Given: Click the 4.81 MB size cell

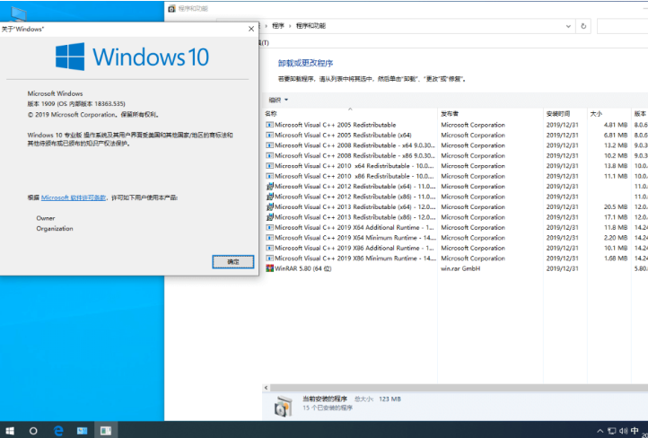Looking at the screenshot, I should coord(616,125).
